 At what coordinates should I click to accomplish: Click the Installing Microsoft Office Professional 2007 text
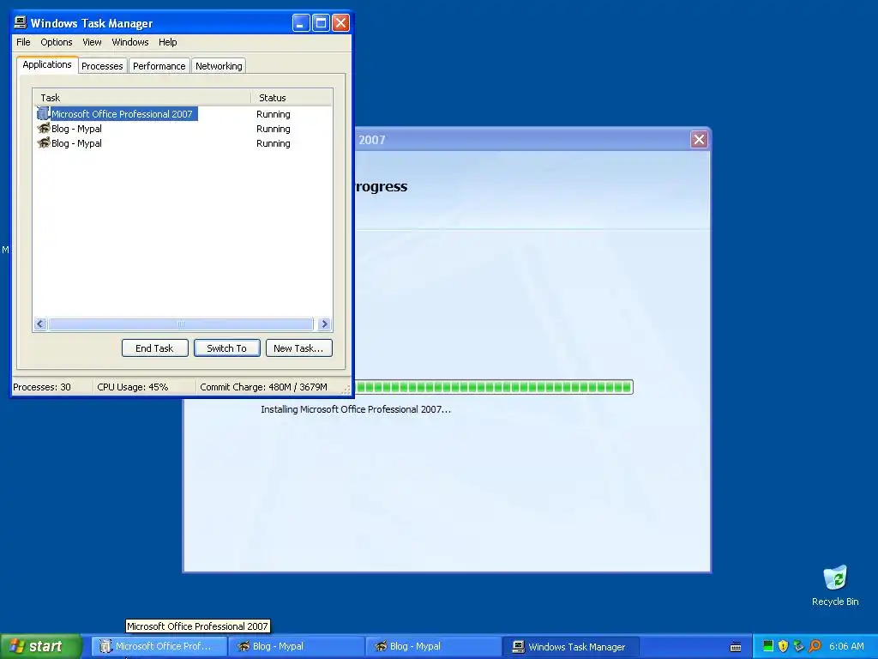[x=356, y=409]
